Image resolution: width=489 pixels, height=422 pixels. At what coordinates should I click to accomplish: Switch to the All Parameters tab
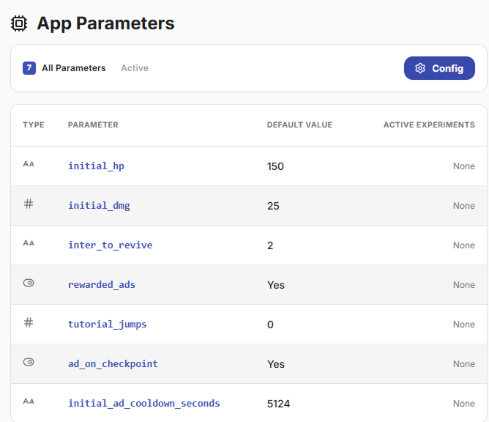click(73, 68)
